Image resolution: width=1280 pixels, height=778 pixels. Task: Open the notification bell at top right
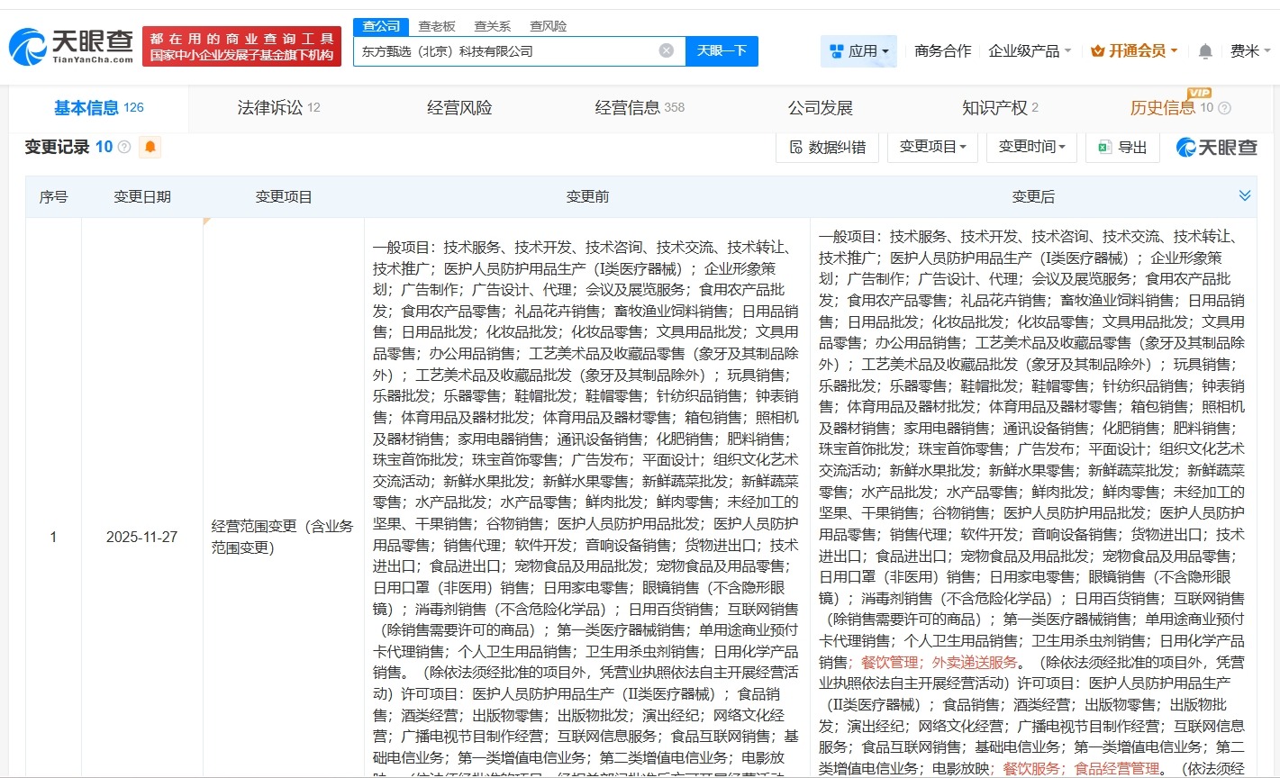(1204, 51)
